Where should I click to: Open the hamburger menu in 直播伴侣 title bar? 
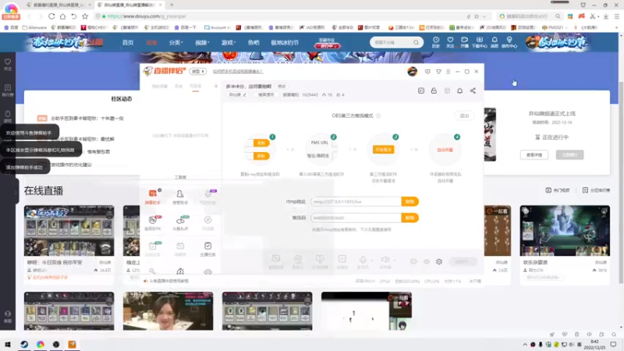coord(448,72)
